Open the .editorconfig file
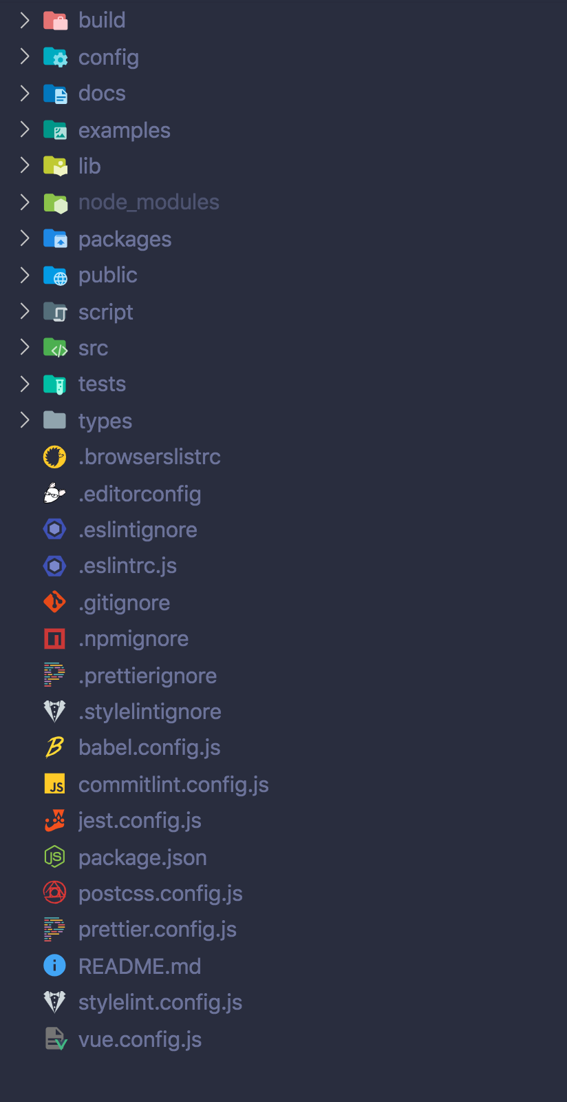This screenshot has height=1102, width=567. (x=140, y=494)
